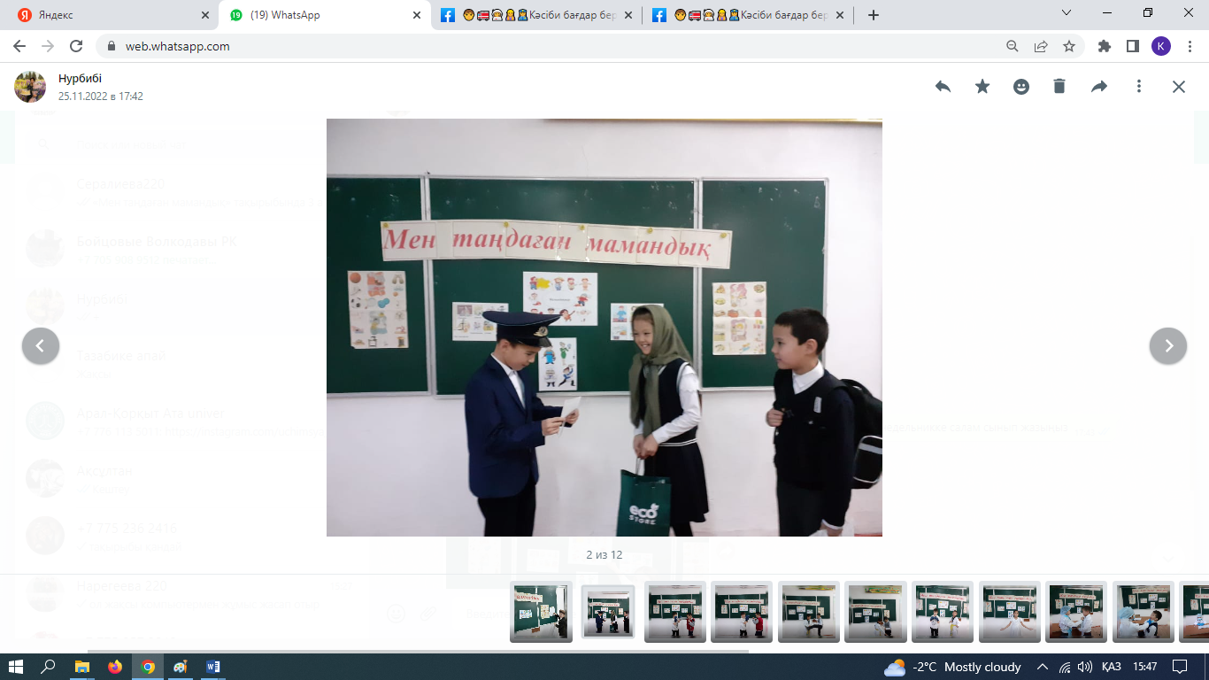Click the main displayed classroom photo
Image resolution: width=1209 pixels, height=680 pixels.
tap(604, 328)
